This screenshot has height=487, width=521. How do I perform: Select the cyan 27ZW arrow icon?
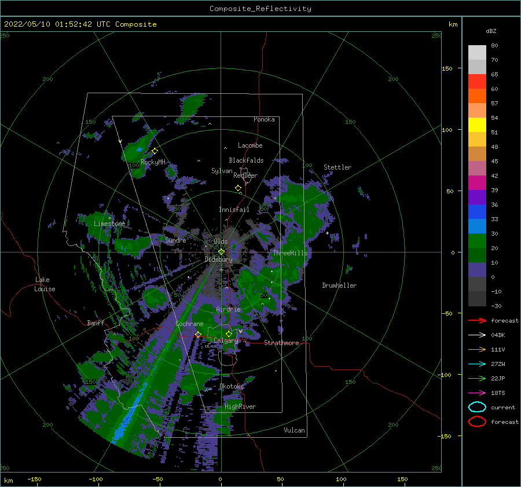point(477,364)
